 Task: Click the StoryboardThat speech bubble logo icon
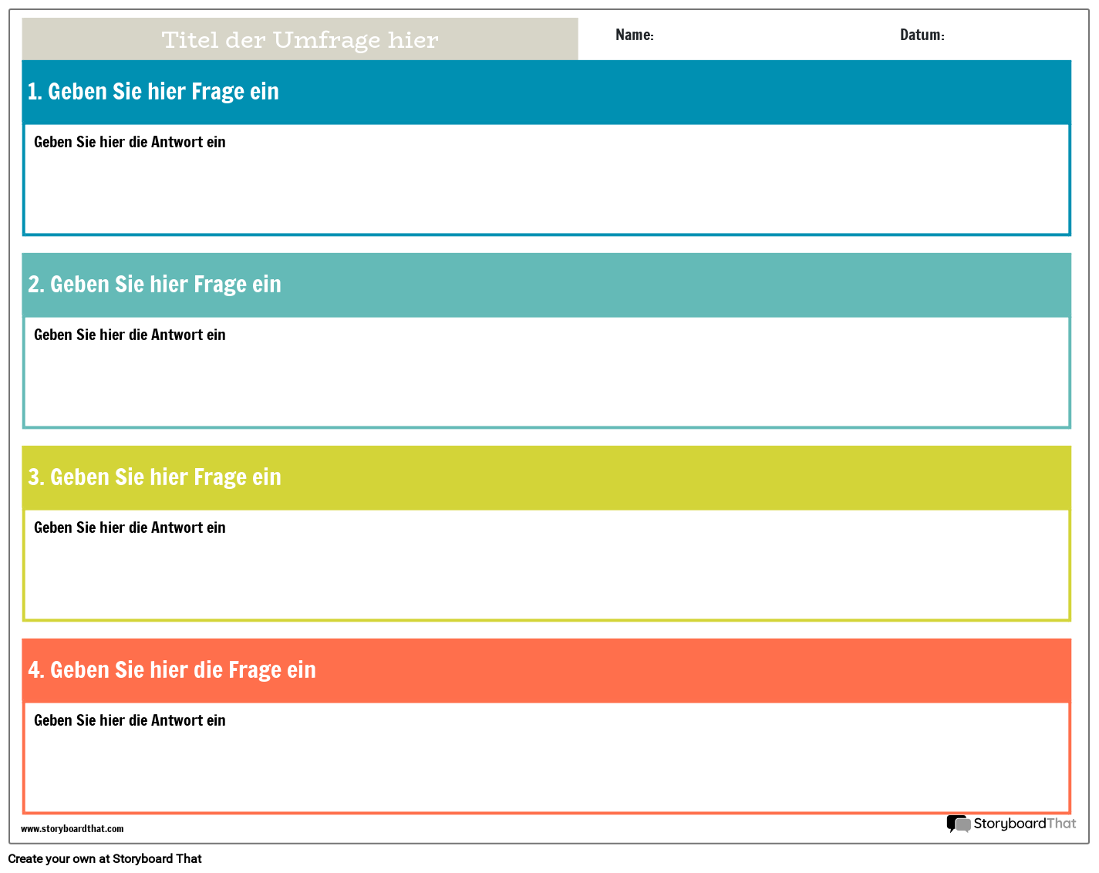(x=959, y=824)
